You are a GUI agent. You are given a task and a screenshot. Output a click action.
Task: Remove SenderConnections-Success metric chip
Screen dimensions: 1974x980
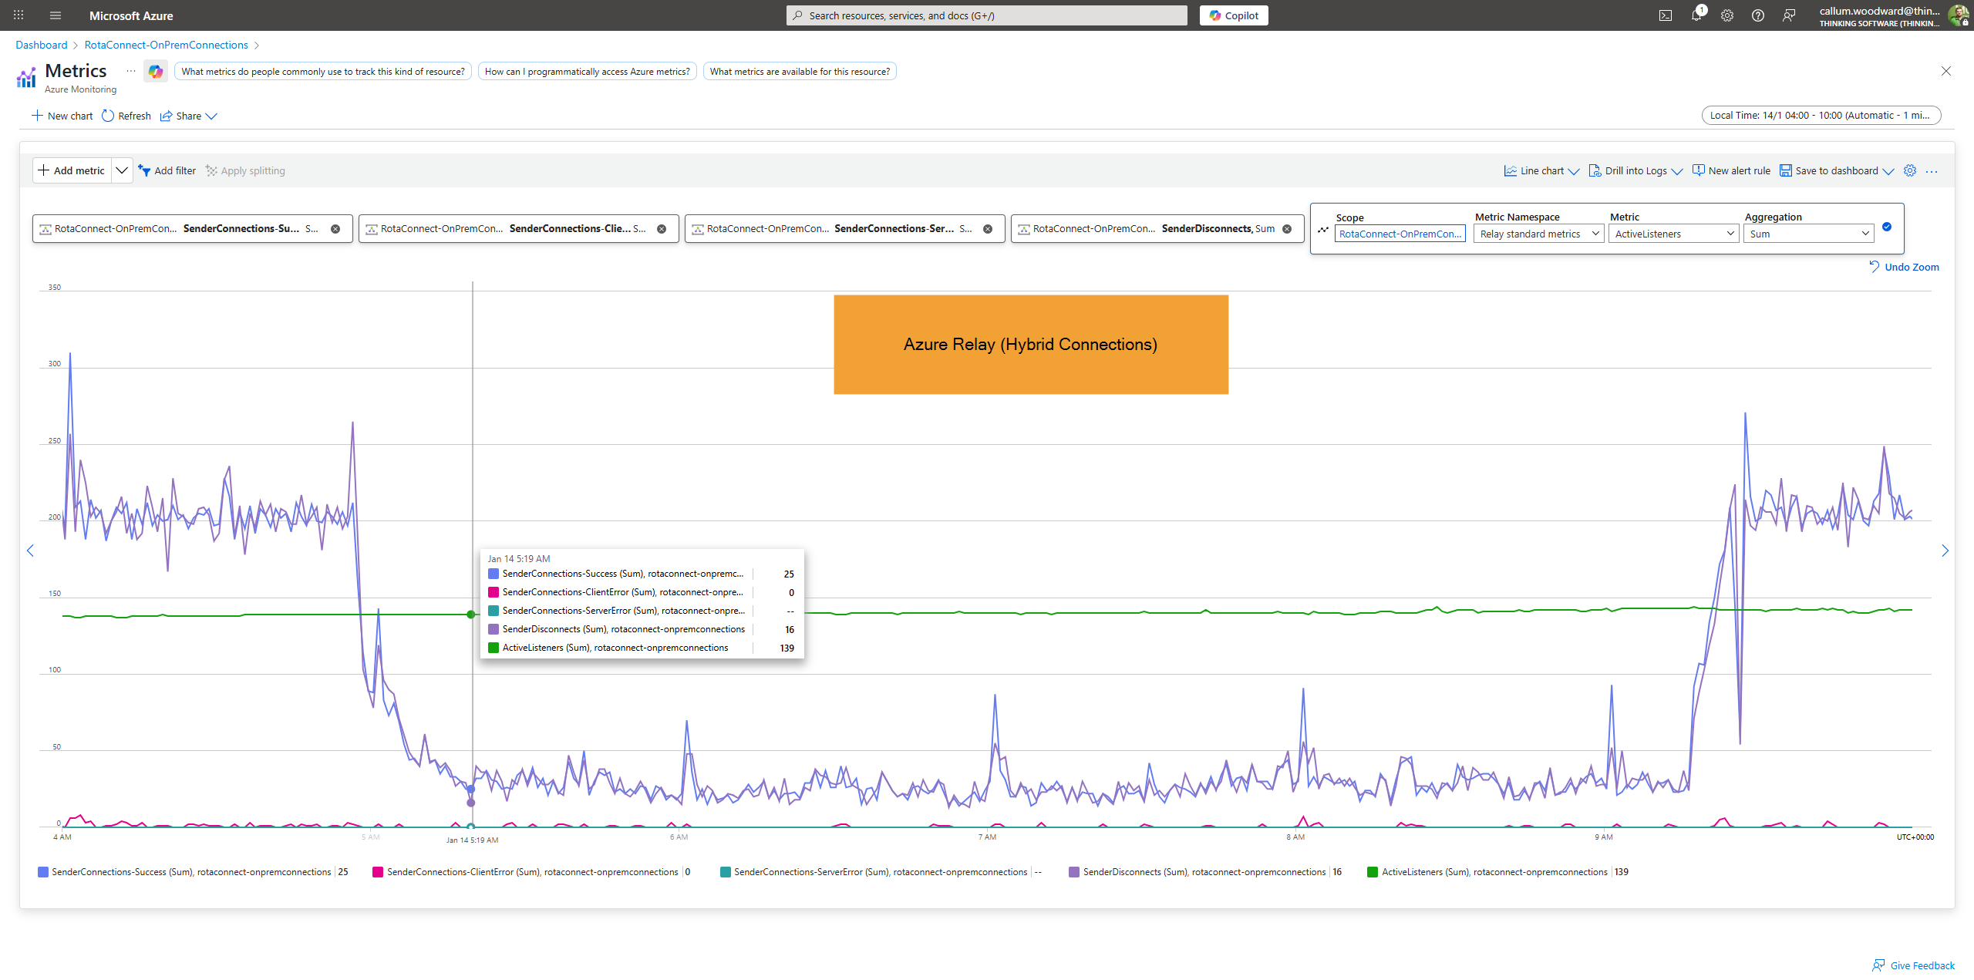[335, 229]
